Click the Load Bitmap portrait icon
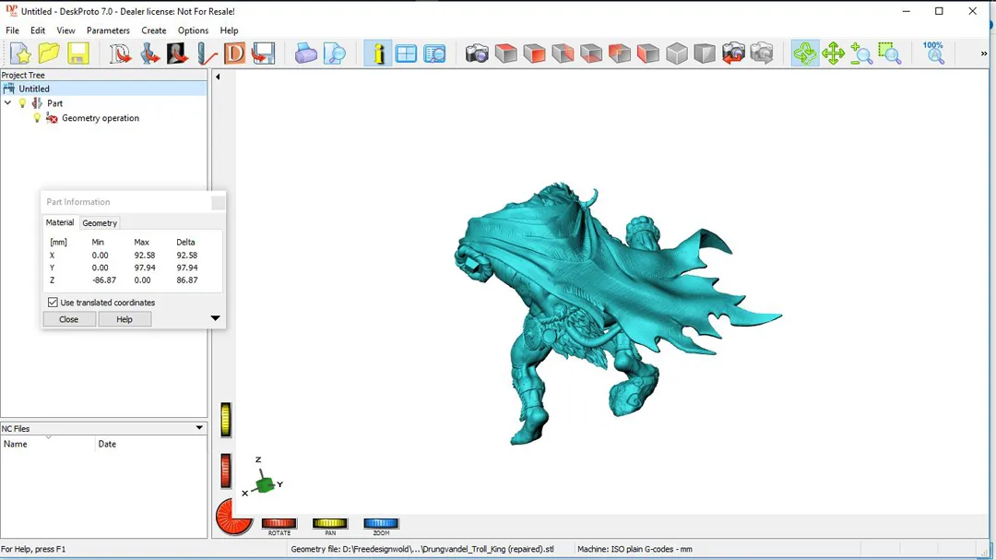Screen dimensions: 996x560 tap(177, 54)
